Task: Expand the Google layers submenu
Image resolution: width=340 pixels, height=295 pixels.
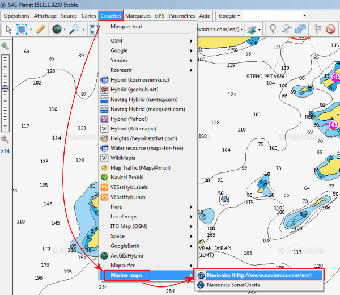Action: point(148,50)
